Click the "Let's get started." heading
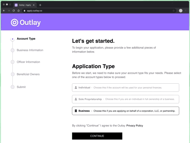190x143 pixels. [x=93, y=41]
